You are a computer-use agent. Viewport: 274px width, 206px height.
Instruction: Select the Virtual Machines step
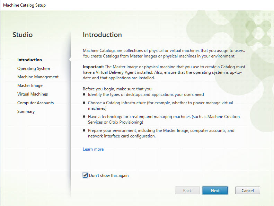(33, 94)
